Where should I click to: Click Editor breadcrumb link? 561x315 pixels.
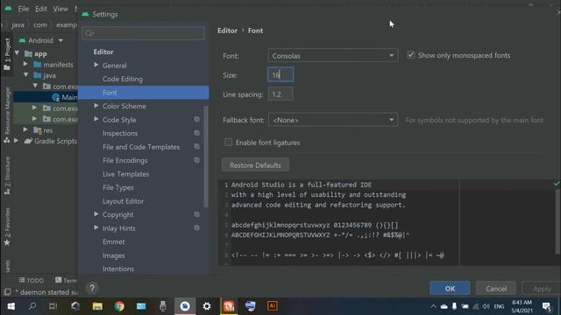coord(227,31)
